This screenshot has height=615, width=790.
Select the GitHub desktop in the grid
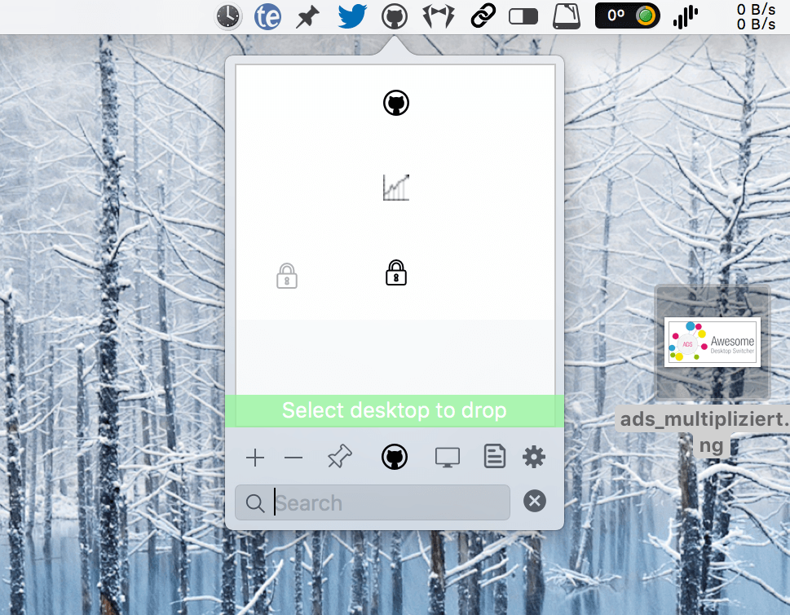(x=395, y=103)
